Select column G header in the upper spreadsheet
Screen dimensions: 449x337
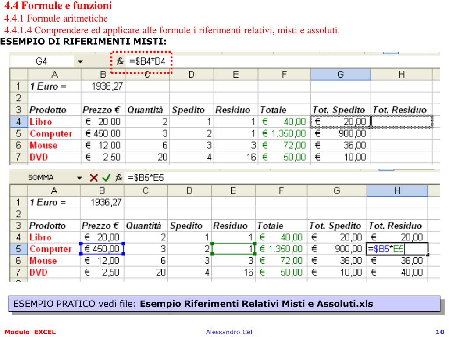[x=340, y=75]
